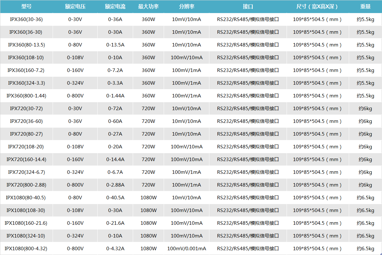Click the IPX360(30-36) model cell
This screenshot has height=255, width=382.
pos(26,19)
